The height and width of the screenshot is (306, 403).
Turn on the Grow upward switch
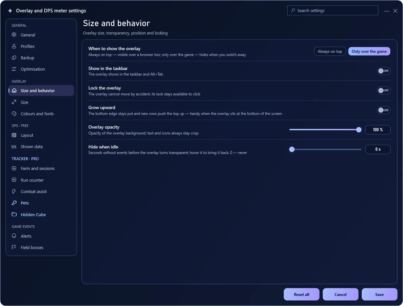click(384, 110)
